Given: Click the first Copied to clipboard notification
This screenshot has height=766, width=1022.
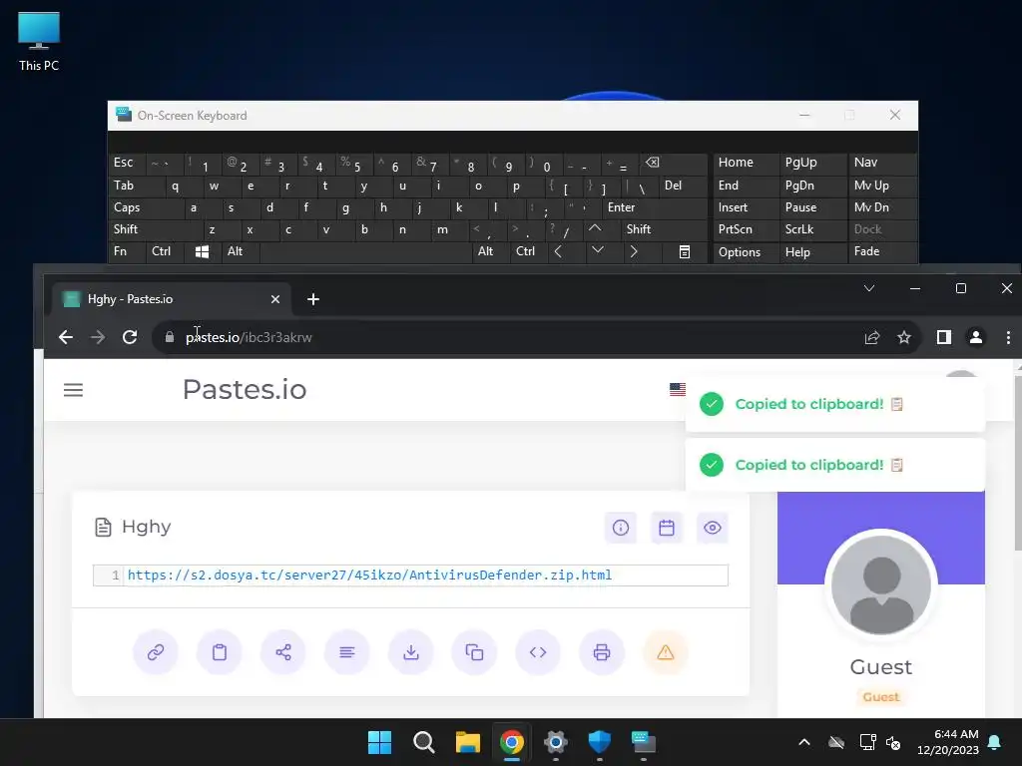Looking at the screenshot, I should (835, 404).
